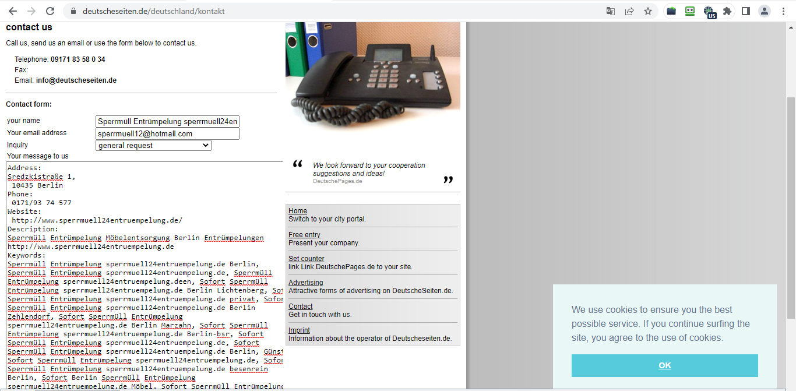This screenshot has width=796, height=391.
Task: Open the Google Translate page icon
Action: pos(611,11)
